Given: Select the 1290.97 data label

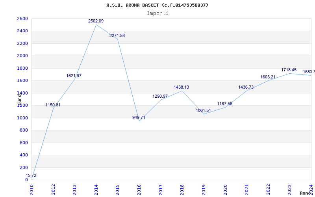Looking at the screenshot, I should click(160, 96).
